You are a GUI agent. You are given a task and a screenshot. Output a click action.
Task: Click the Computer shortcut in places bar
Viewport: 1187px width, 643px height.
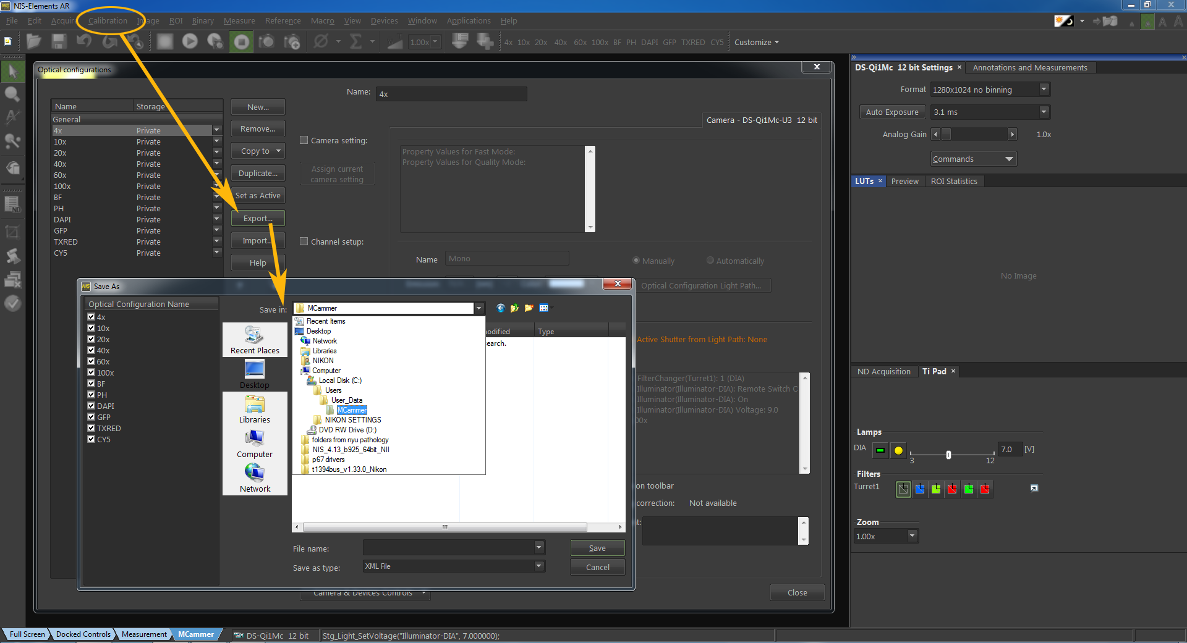(x=255, y=443)
